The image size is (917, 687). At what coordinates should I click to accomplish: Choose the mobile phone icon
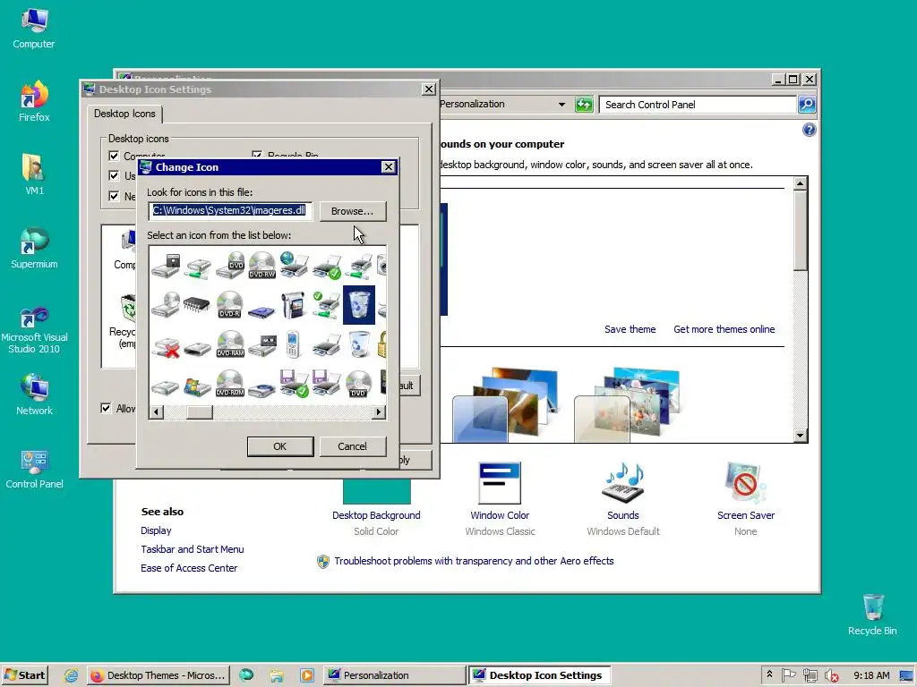click(x=294, y=344)
